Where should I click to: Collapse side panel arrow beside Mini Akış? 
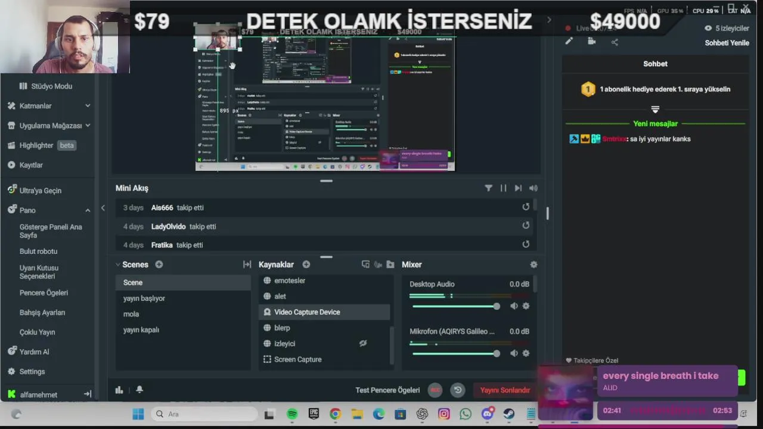coord(103,208)
